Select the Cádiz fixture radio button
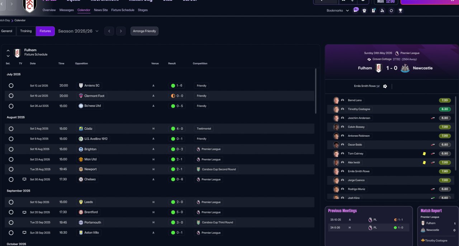This screenshot has height=246, width=459. (x=11, y=129)
